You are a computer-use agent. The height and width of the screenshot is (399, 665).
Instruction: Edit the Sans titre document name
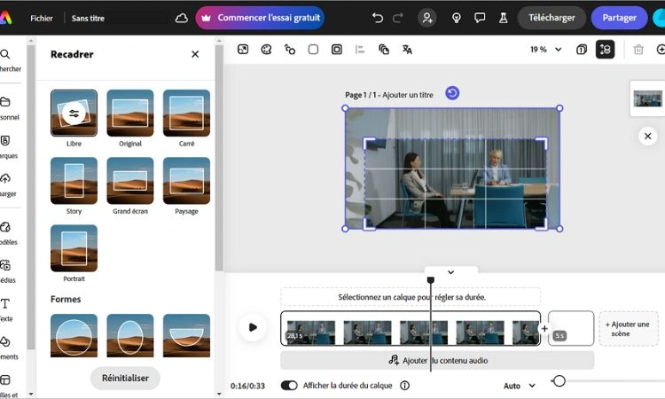(88, 19)
